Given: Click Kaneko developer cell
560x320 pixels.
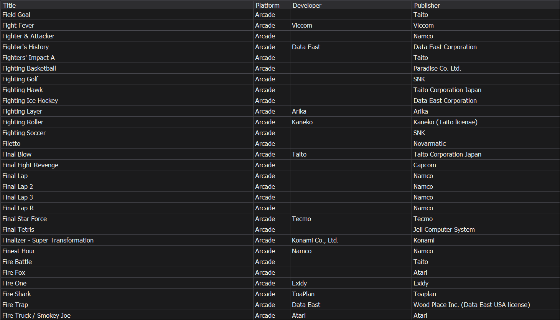Looking at the screenshot, I should (x=302, y=122).
